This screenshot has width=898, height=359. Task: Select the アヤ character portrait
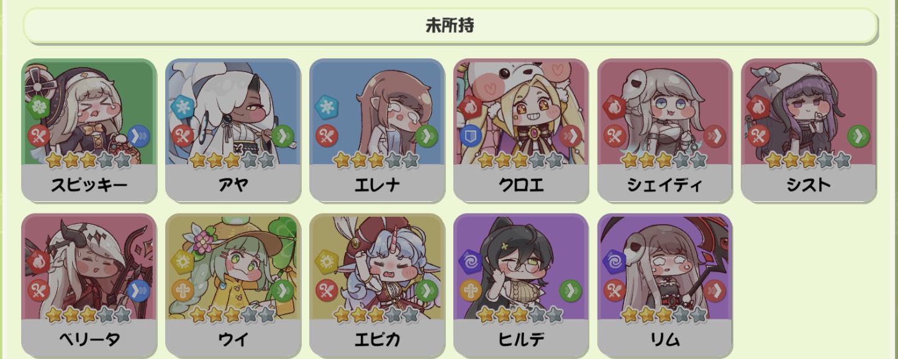(232, 112)
